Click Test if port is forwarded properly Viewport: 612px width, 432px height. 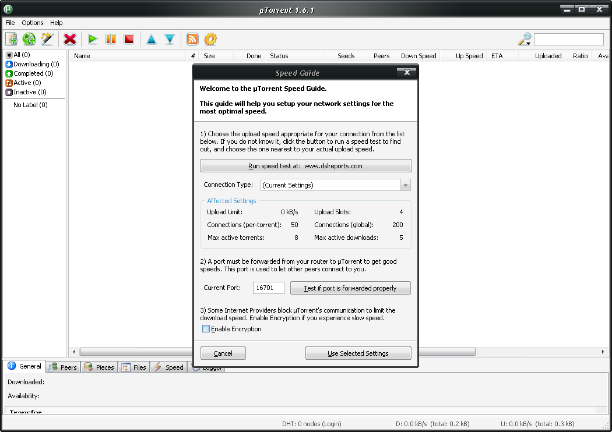pyautogui.click(x=350, y=288)
